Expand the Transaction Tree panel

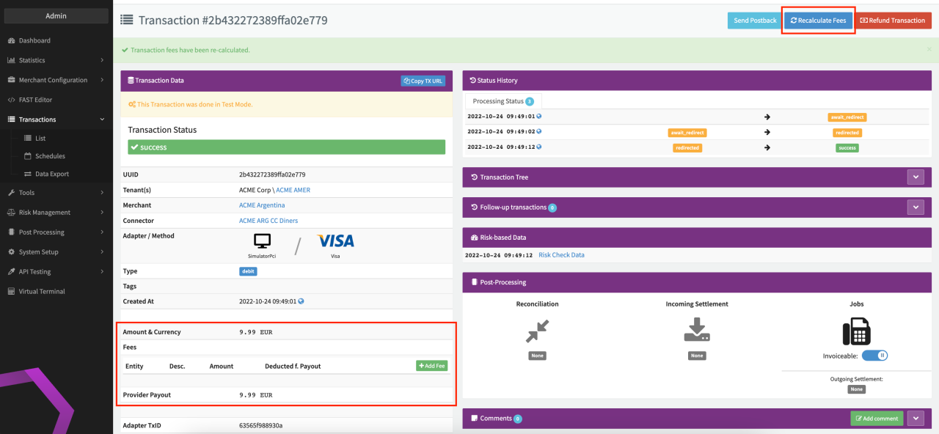[x=915, y=177]
